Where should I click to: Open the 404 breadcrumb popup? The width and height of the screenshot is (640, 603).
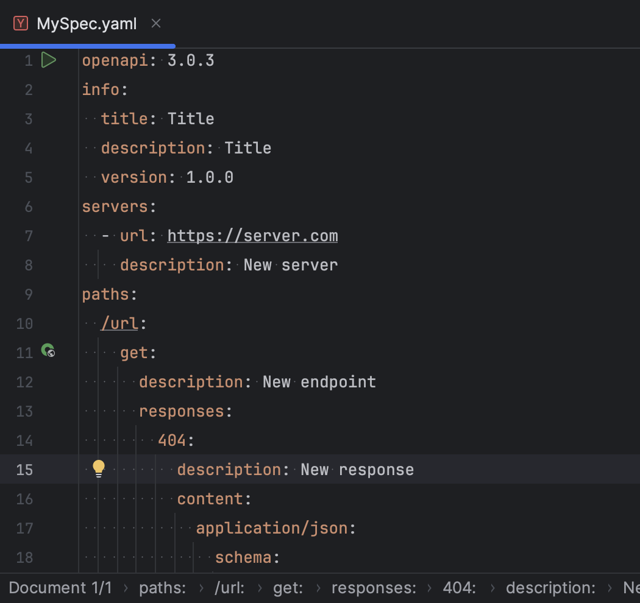pos(458,587)
